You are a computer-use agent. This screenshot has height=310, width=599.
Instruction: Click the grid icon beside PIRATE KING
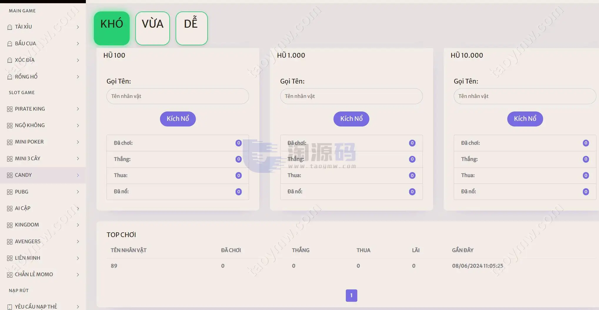(10, 109)
